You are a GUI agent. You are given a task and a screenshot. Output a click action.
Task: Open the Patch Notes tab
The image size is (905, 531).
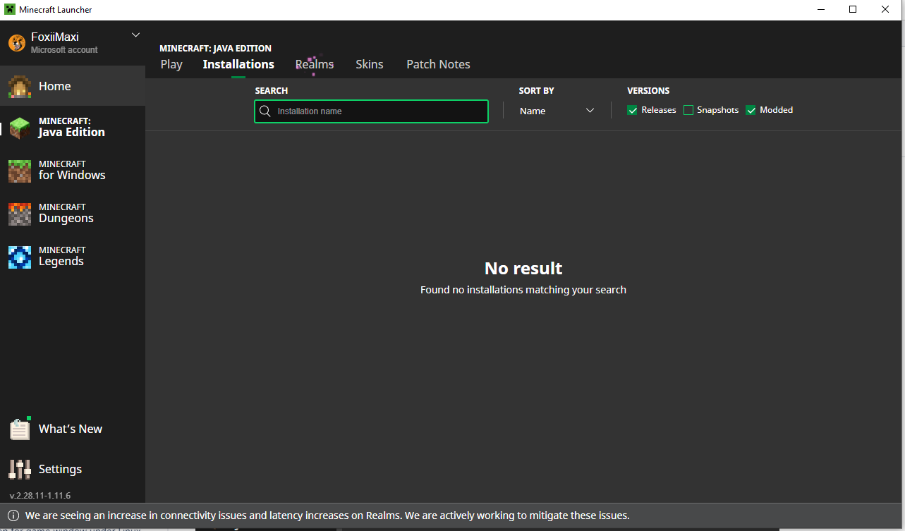(438, 64)
